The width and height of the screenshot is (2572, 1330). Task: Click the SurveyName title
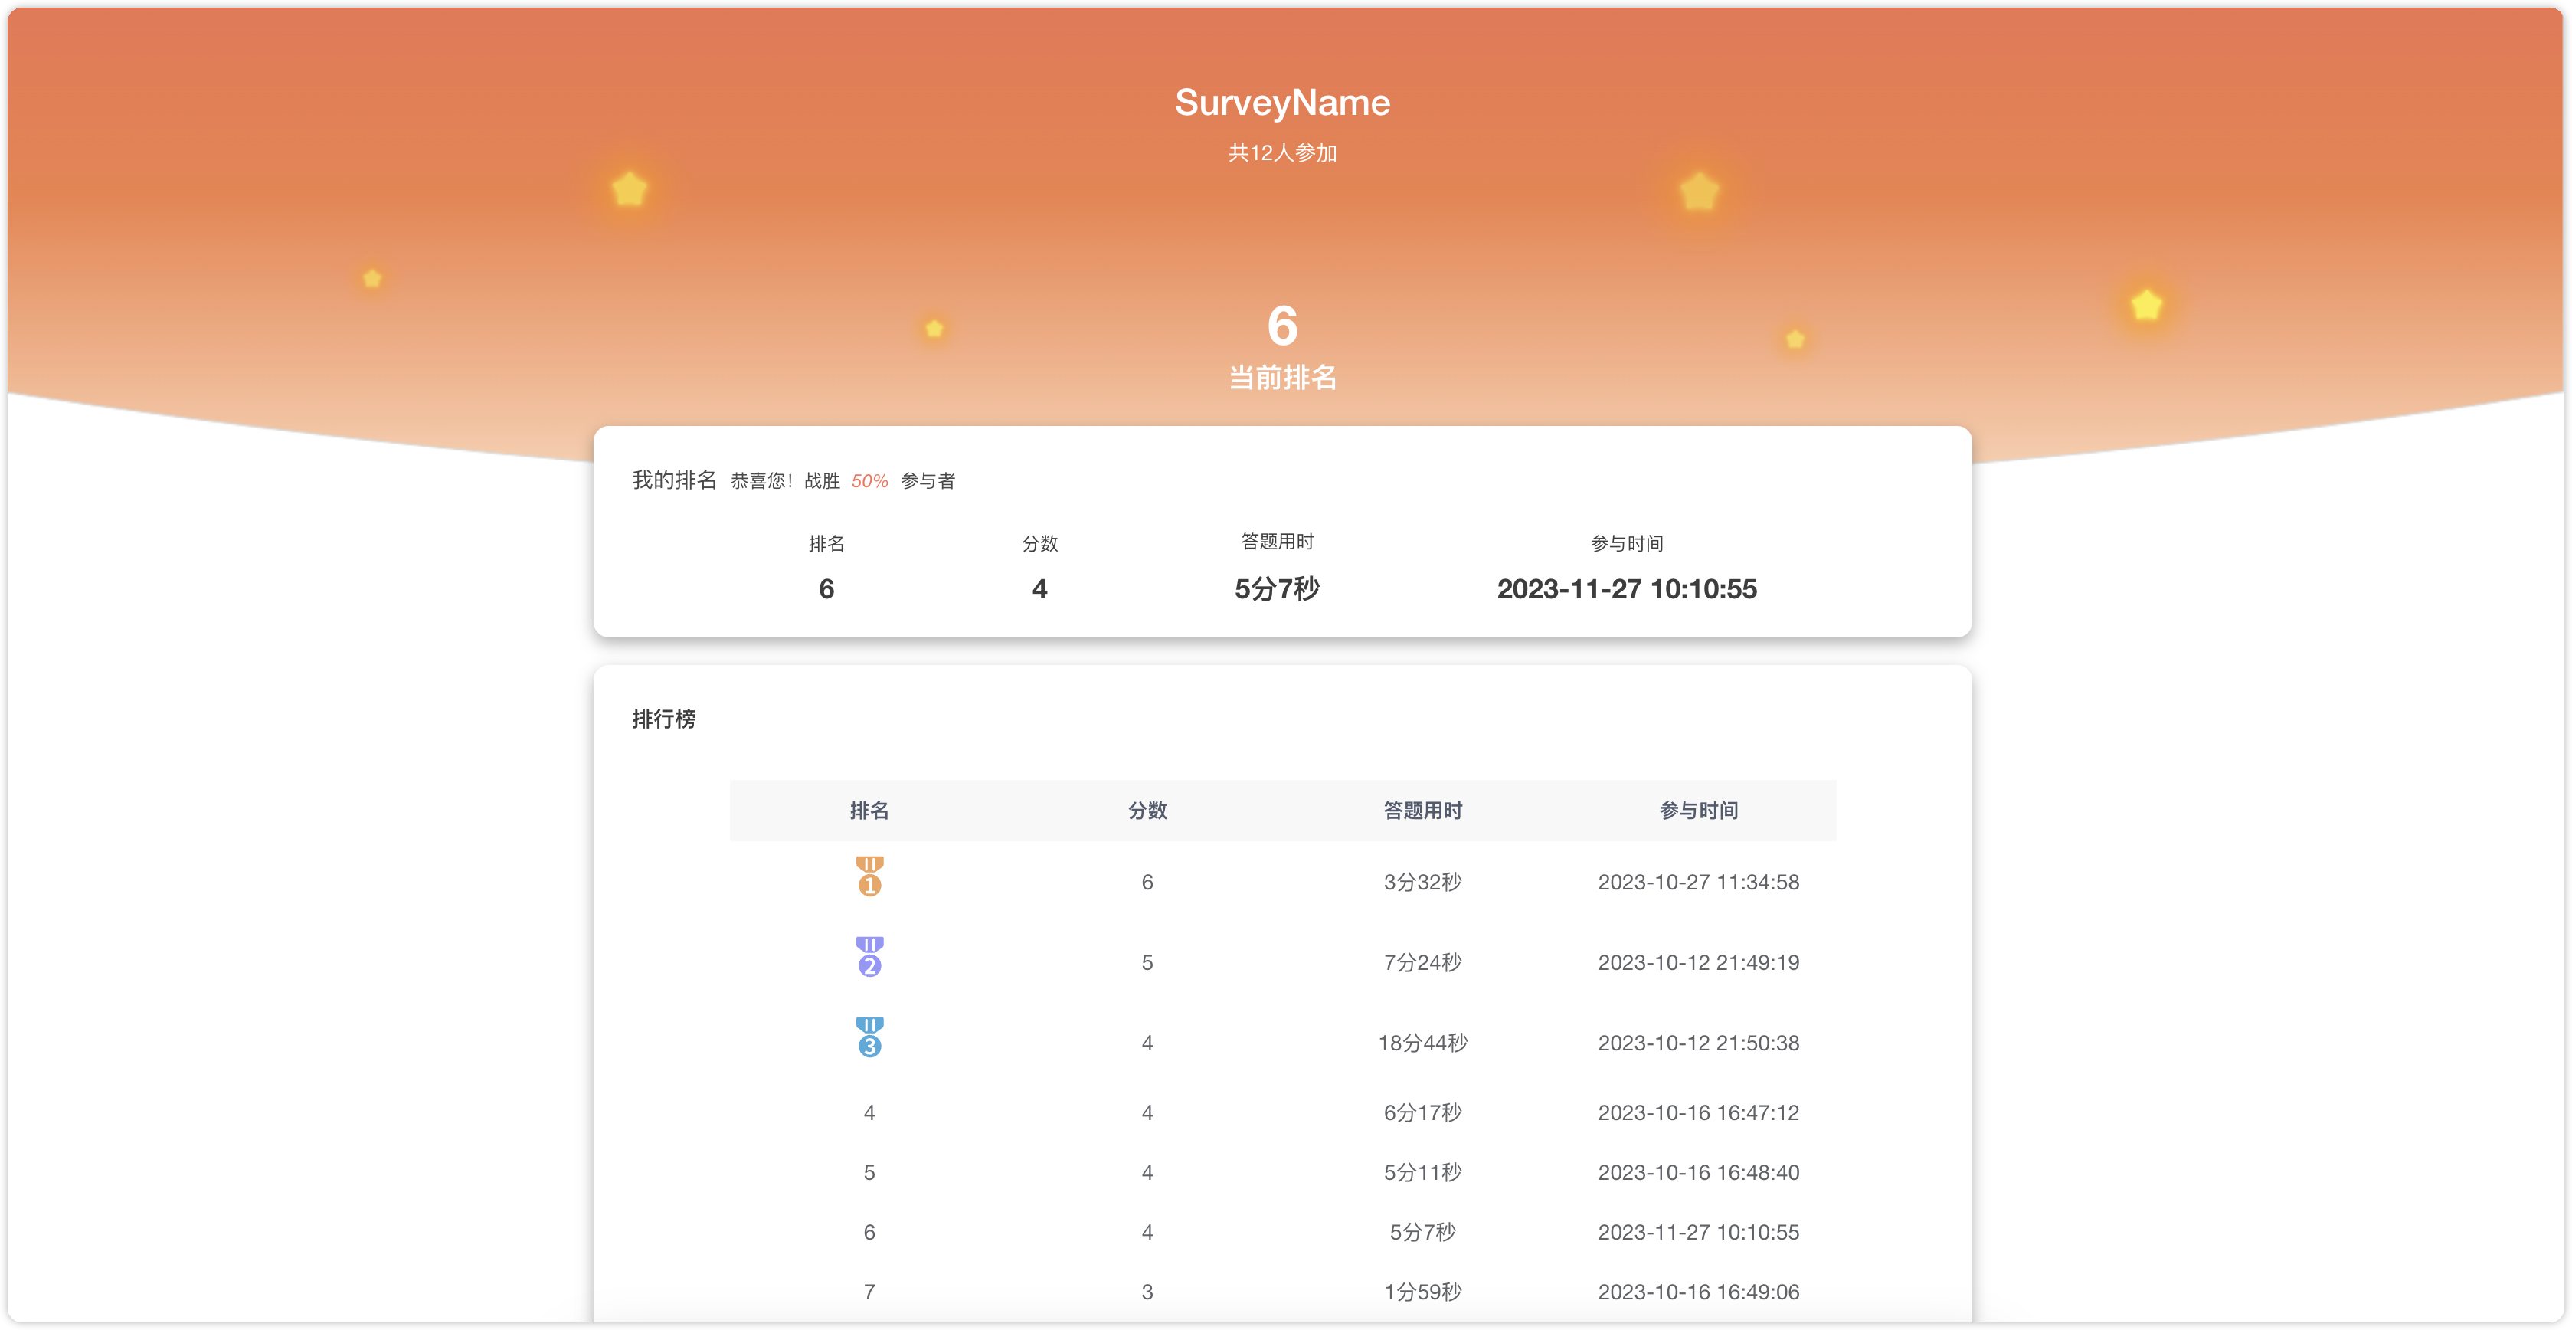tap(1283, 102)
